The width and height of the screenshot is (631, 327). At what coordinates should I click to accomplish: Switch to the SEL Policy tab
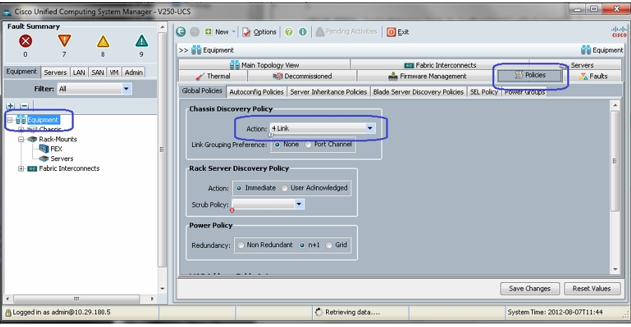(484, 92)
